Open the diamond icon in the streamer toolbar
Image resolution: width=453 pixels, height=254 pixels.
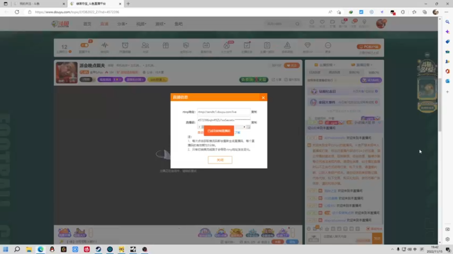[x=307, y=45]
